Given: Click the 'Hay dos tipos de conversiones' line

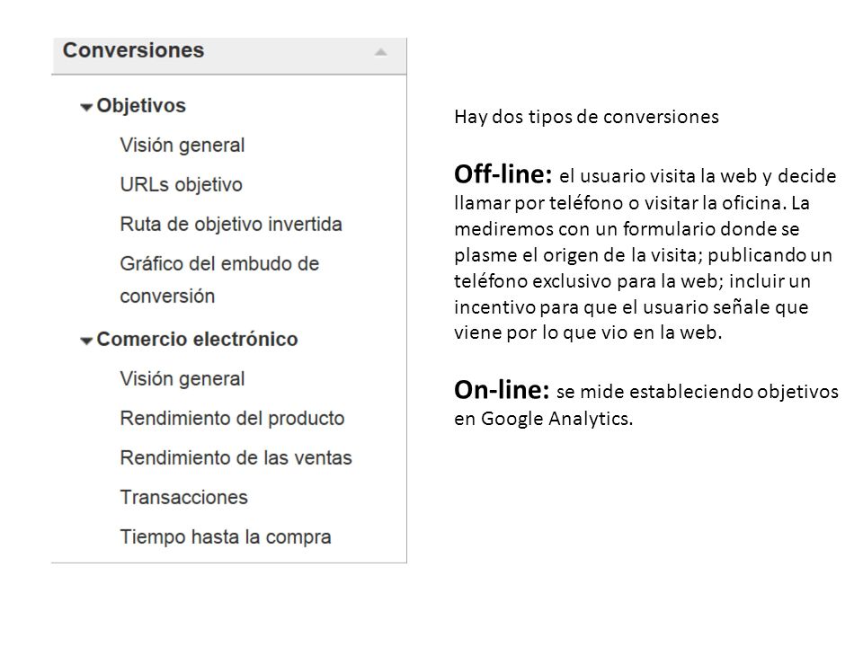Looking at the screenshot, I should point(586,117).
